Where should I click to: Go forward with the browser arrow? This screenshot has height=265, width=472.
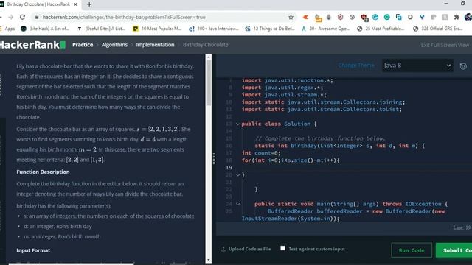click(x=10, y=17)
